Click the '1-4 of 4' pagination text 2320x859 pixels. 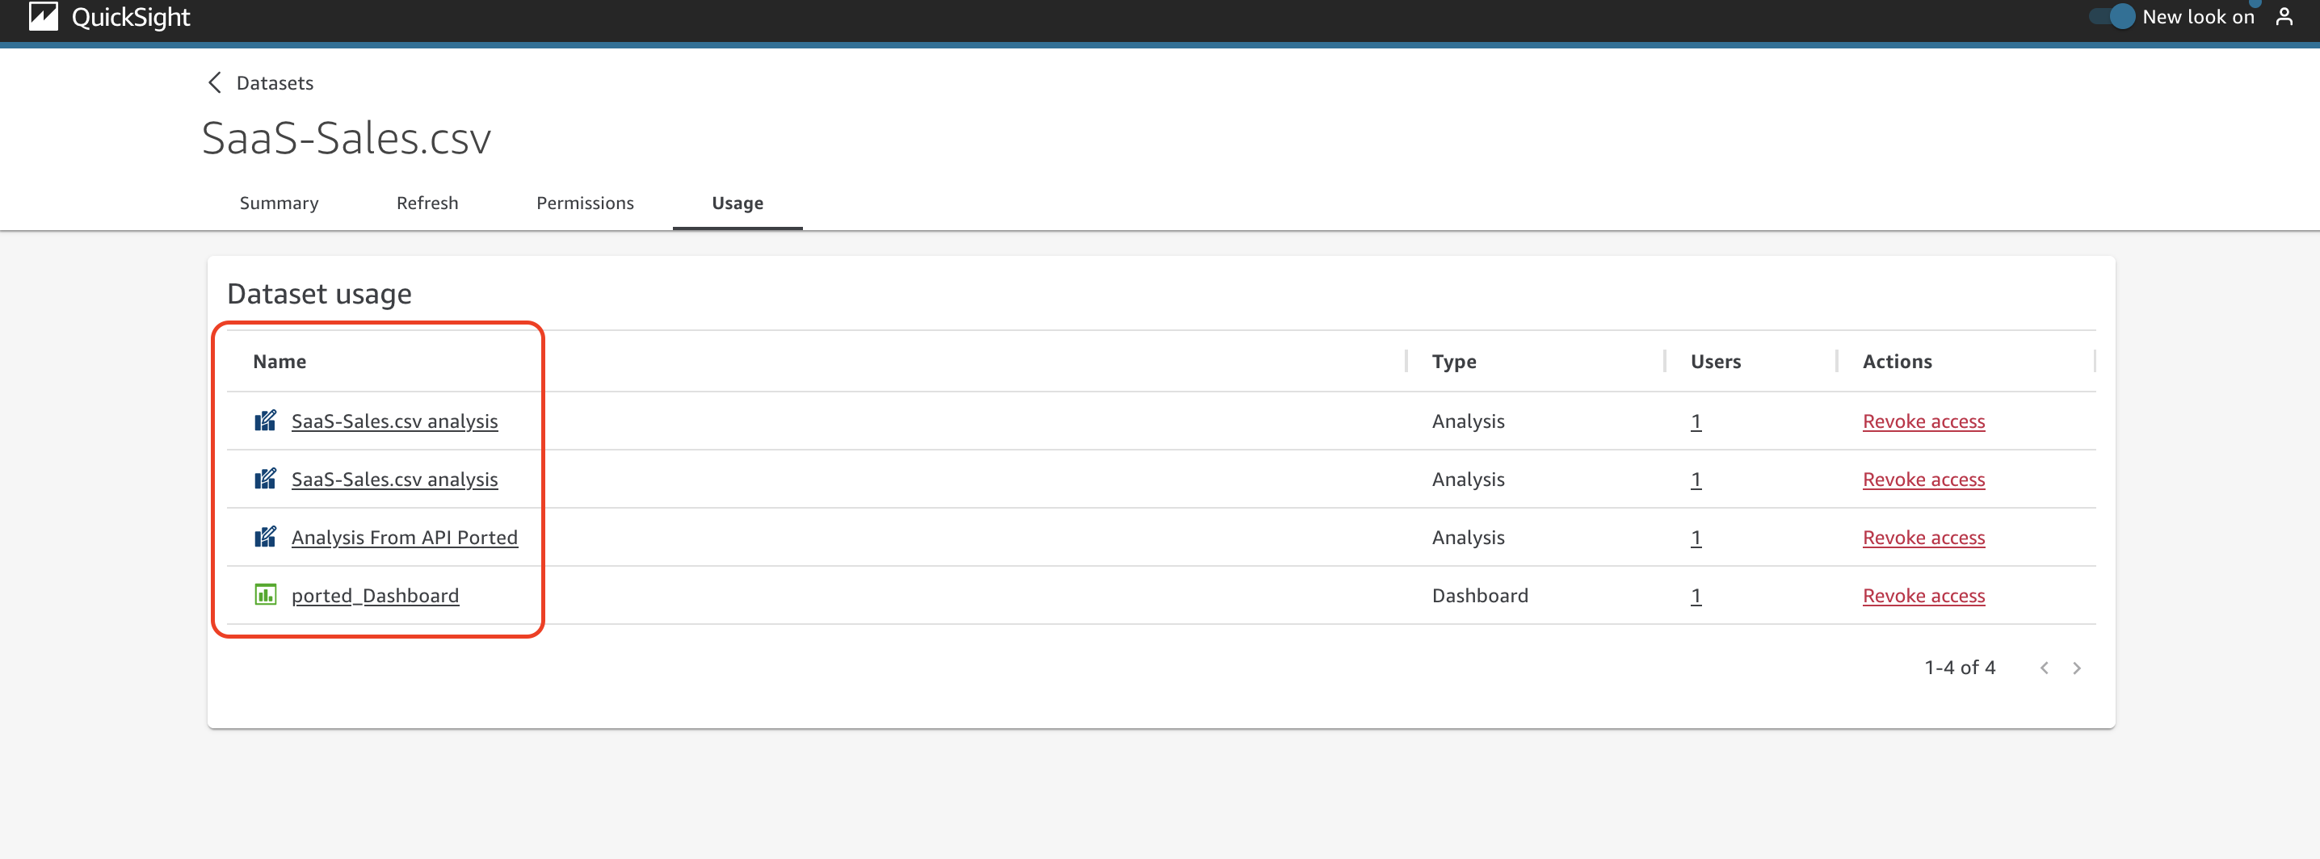pos(1959,667)
